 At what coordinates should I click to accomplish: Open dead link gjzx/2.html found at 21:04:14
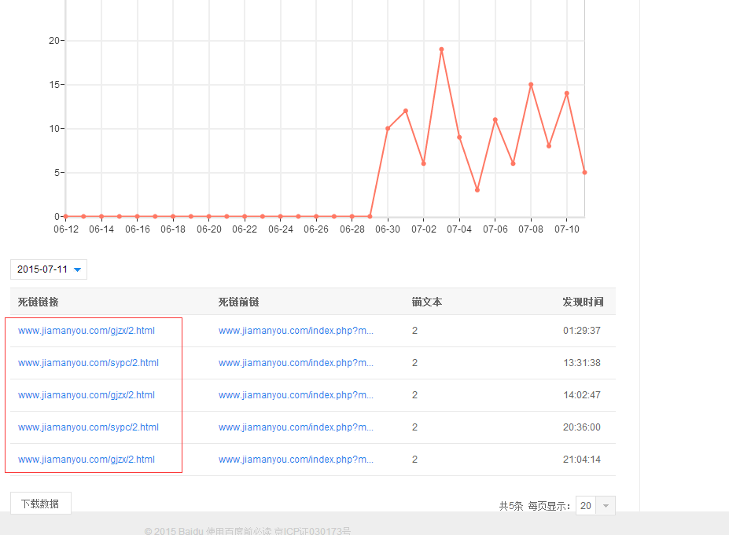[x=87, y=460]
